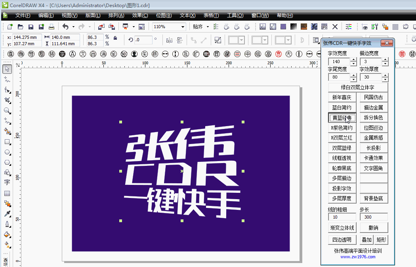
Task: Click the 拆 circle macro icon
Action: 155,54
